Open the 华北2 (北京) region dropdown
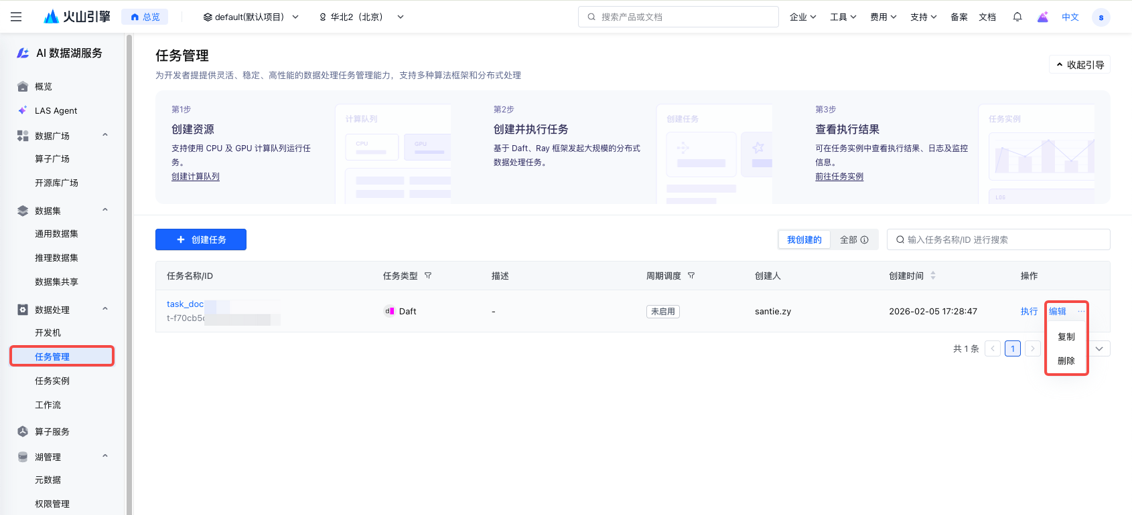 tap(361, 17)
